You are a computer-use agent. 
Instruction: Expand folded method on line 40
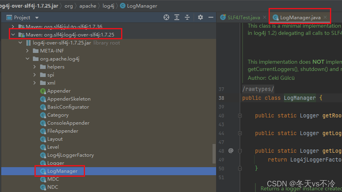click(x=240, y=116)
